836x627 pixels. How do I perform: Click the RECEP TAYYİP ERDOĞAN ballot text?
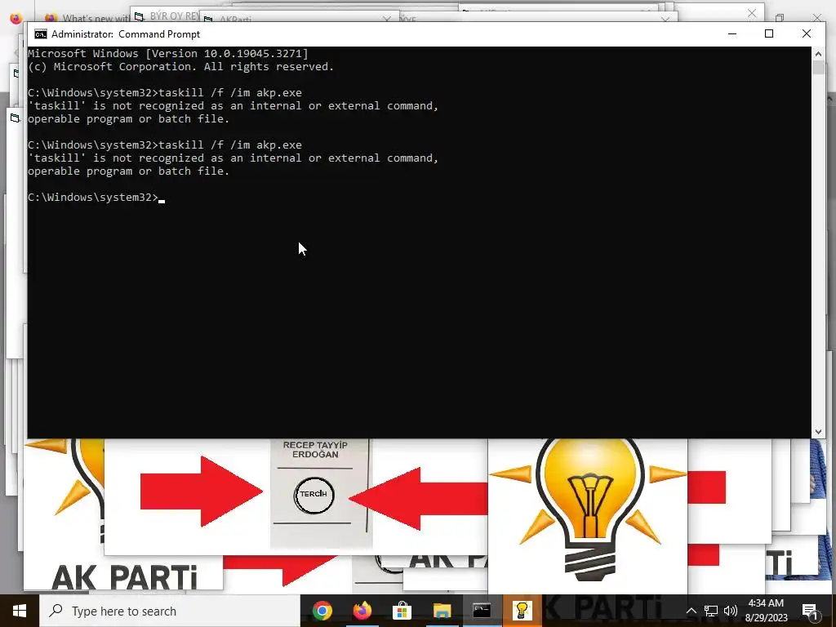tap(315, 450)
